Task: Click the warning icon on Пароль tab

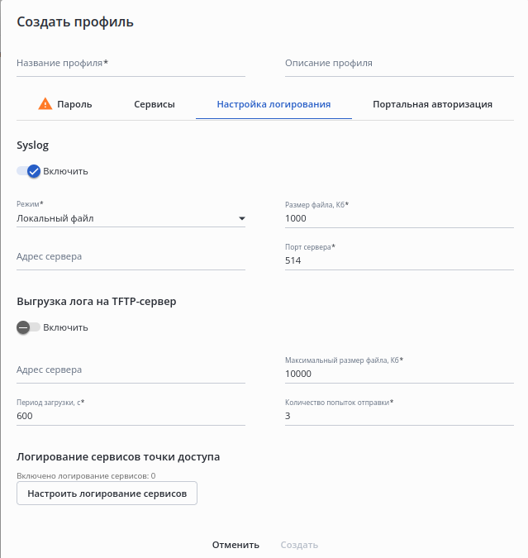Action: click(x=45, y=104)
